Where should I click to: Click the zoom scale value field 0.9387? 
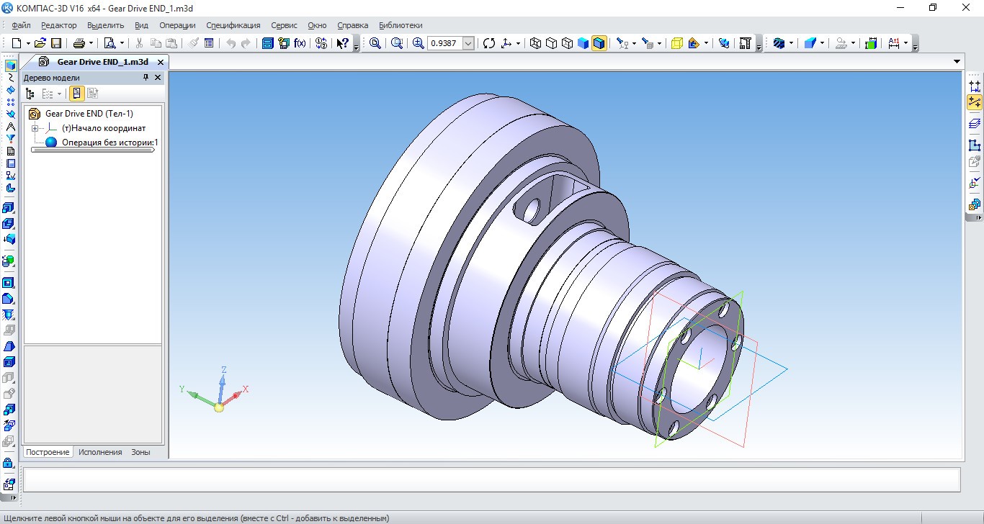(x=445, y=43)
